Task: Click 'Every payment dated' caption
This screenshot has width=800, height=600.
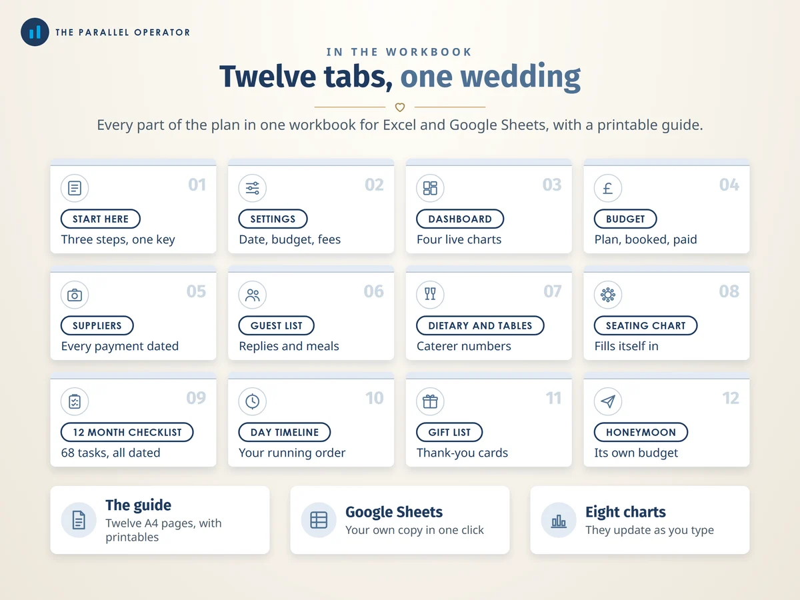Action: (x=120, y=346)
